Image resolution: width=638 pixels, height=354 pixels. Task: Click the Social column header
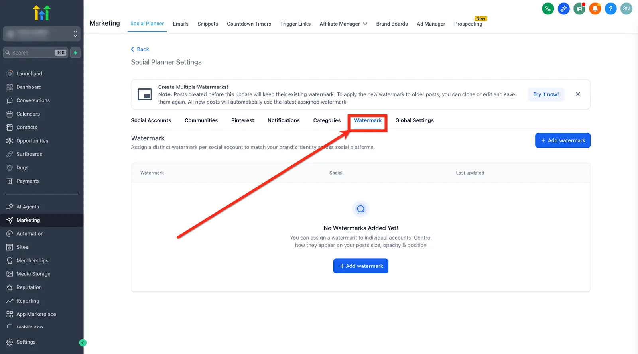[336, 173]
